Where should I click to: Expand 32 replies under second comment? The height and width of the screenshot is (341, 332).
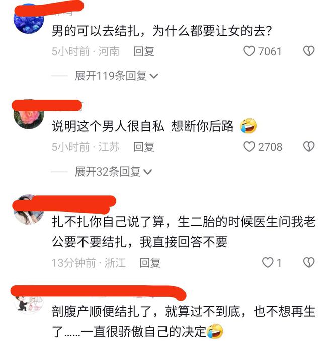pyautogui.click(x=113, y=172)
